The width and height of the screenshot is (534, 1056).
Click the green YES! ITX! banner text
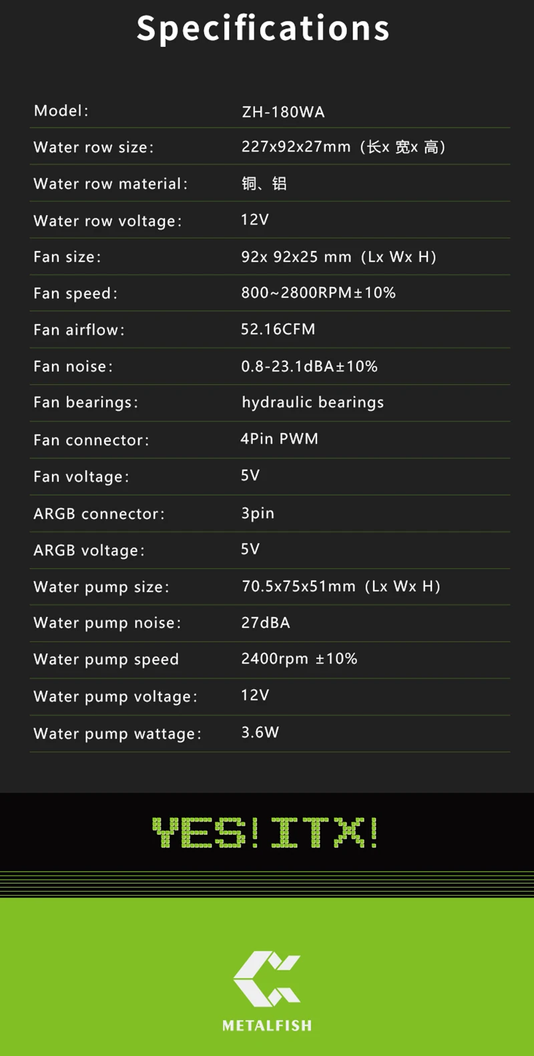[265, 833]
